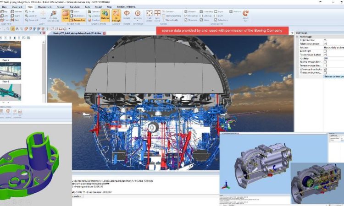Select the teal airplane view thumbnail

point(11,92)
